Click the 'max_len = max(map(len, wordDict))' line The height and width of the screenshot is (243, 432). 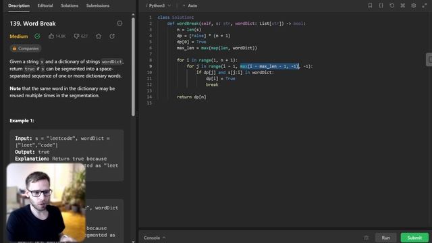click(x=217, y=48)
